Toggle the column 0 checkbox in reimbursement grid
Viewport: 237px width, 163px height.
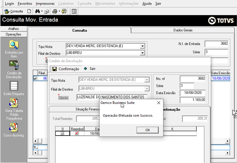point(62,133)
